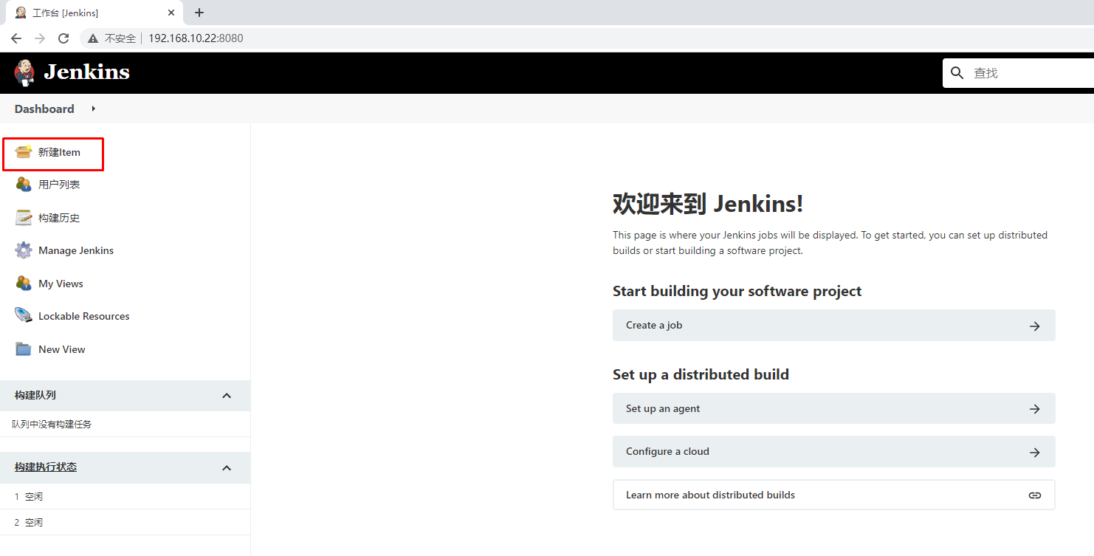Screen dimensions: 1094x556
Task: Collapse the 构建执行状态 panel
Action: click(227, 467)
